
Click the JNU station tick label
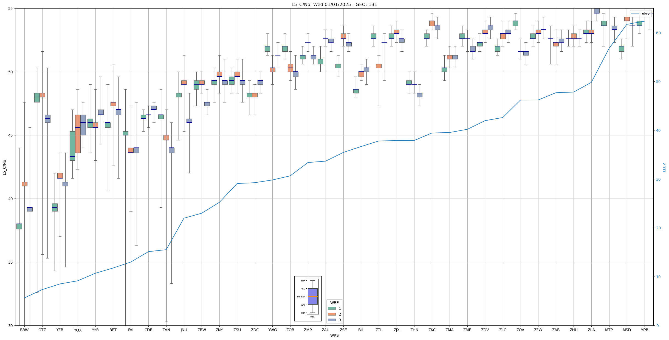pos(184,330)
